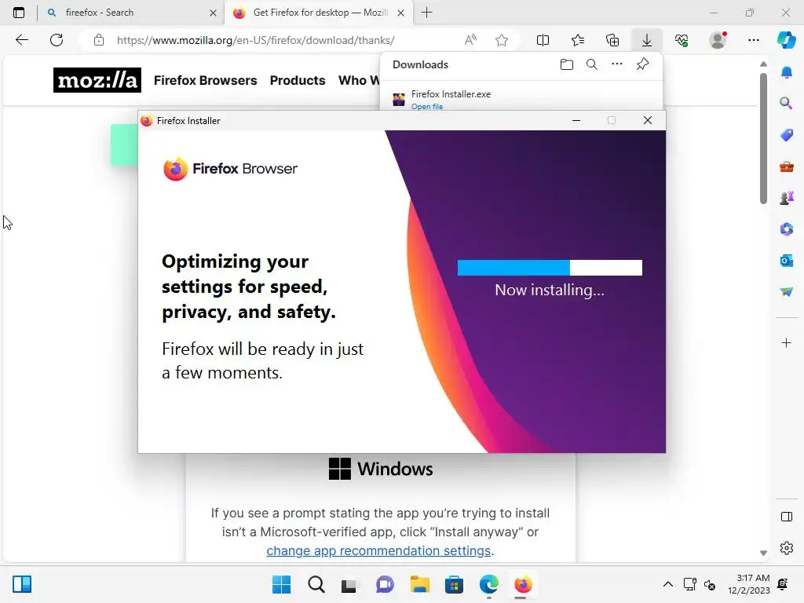Image resolution: width=804 pixels, height=603 pixels.
Task: Open Read aloud icon in address bar
Action: pos(470,40)
